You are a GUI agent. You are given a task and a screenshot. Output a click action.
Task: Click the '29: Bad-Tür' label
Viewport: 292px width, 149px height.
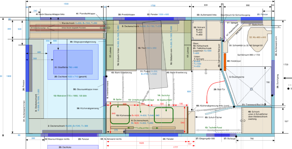(x=219, y=90)
